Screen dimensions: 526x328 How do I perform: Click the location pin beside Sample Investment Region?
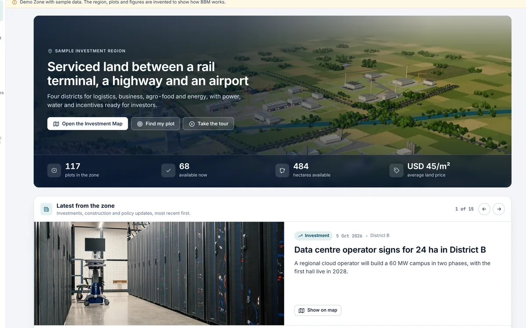click(x=50, y=51)
